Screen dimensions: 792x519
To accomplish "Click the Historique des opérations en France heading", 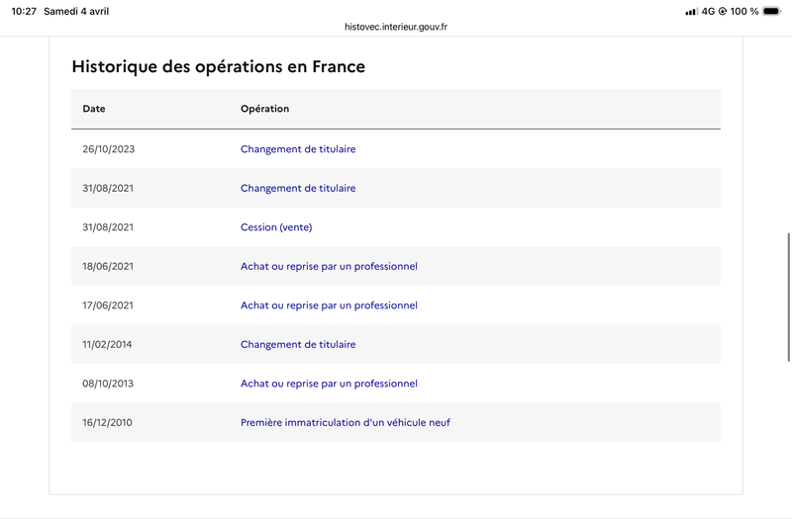I will click(x=219, y=67).
